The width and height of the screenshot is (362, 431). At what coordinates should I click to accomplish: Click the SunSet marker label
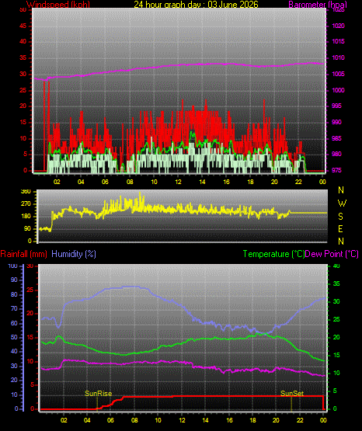click(292, 394)
